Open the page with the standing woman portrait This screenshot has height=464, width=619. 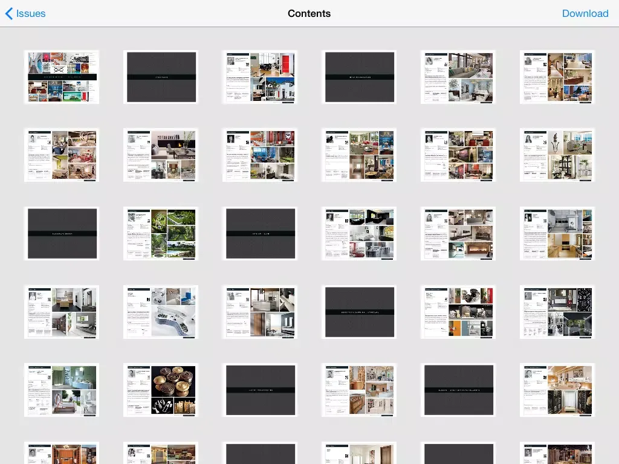pyautogui.click(x=557, y=155)
